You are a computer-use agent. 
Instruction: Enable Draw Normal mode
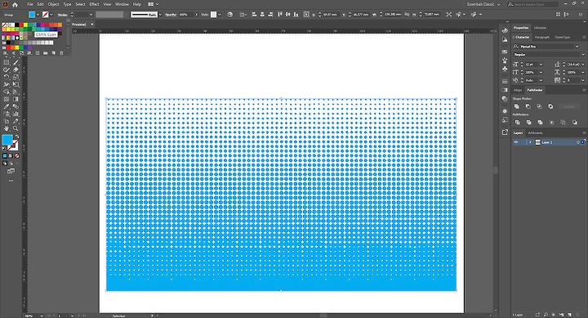click(5, 163)
